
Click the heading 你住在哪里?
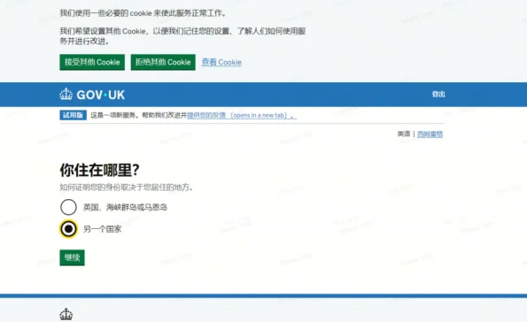tap(100, 170)
